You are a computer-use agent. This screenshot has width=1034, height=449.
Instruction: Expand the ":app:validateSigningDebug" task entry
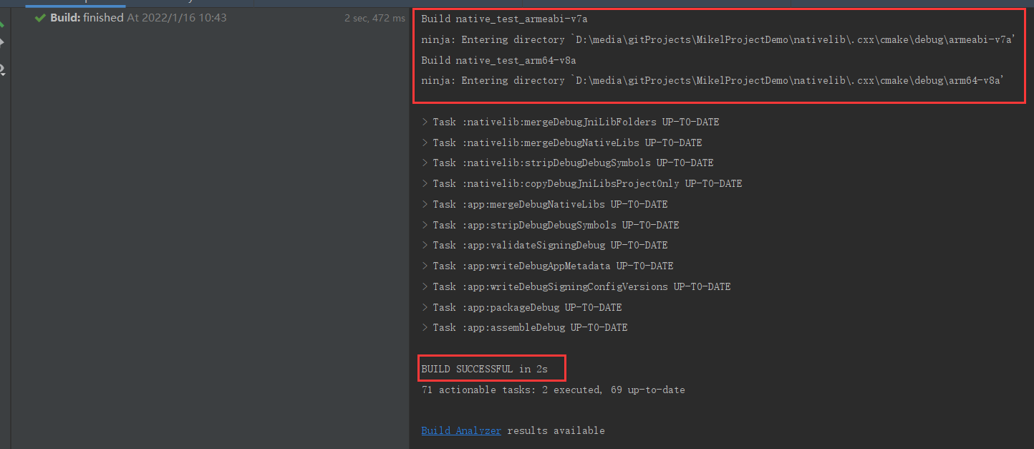pos(424,245)
